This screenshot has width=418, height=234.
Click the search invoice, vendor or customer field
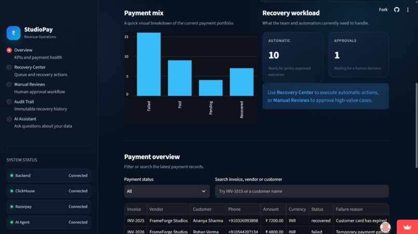tap(302, 191)
